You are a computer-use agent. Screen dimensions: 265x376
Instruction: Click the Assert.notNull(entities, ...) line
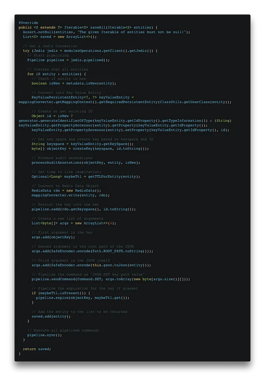coord(106,32)
